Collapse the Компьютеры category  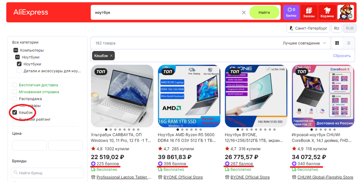click(15, 50)
